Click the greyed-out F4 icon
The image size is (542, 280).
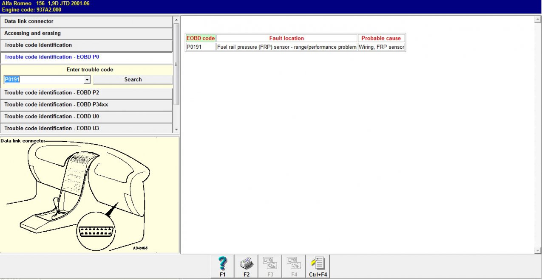294,266
